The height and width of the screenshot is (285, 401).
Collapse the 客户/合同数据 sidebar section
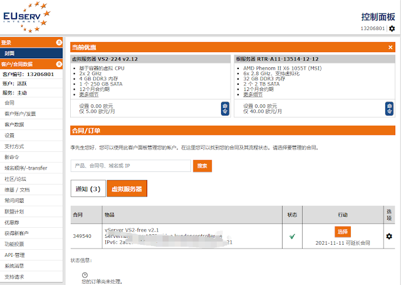[59, 63]
